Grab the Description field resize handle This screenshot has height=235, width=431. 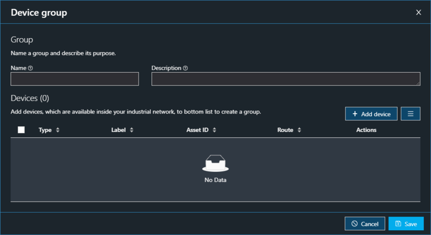[x=418, y=83]
